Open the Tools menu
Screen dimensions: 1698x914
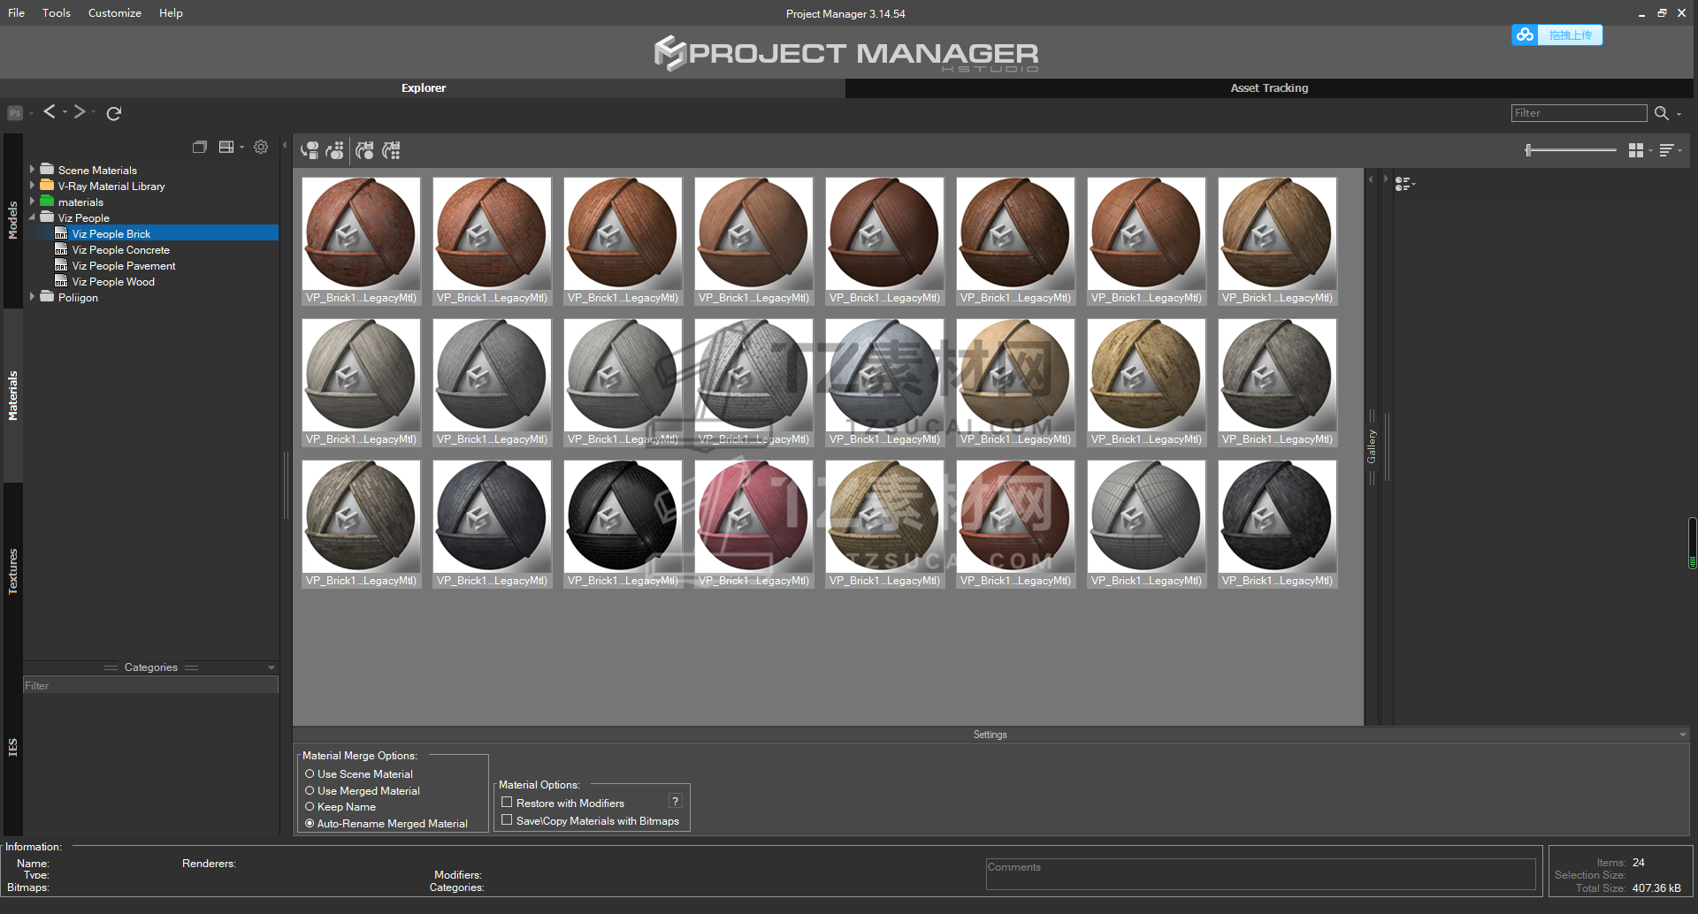click(x=56, y=13)
